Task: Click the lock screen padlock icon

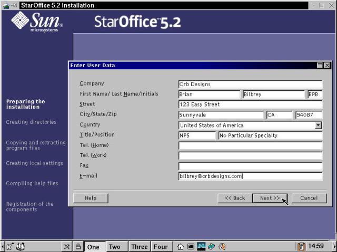Action: click(78, 246)
